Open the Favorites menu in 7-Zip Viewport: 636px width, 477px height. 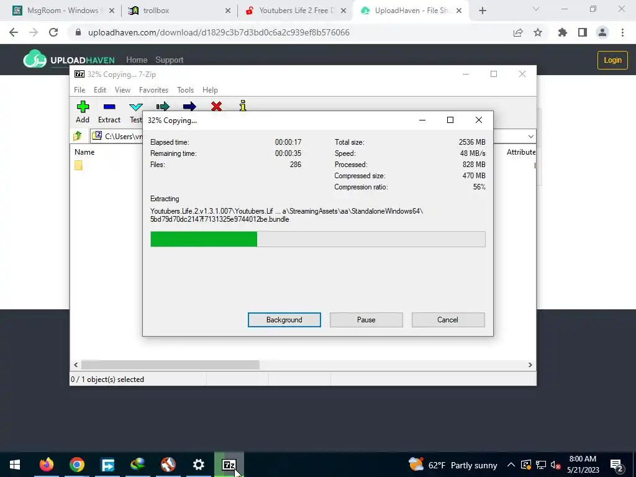pos(153,90)
